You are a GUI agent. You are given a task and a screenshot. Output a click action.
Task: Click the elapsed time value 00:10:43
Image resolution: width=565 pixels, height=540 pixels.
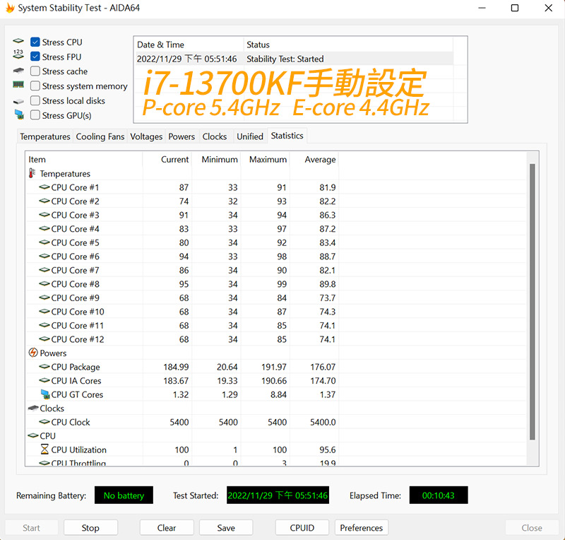[439, 495]
